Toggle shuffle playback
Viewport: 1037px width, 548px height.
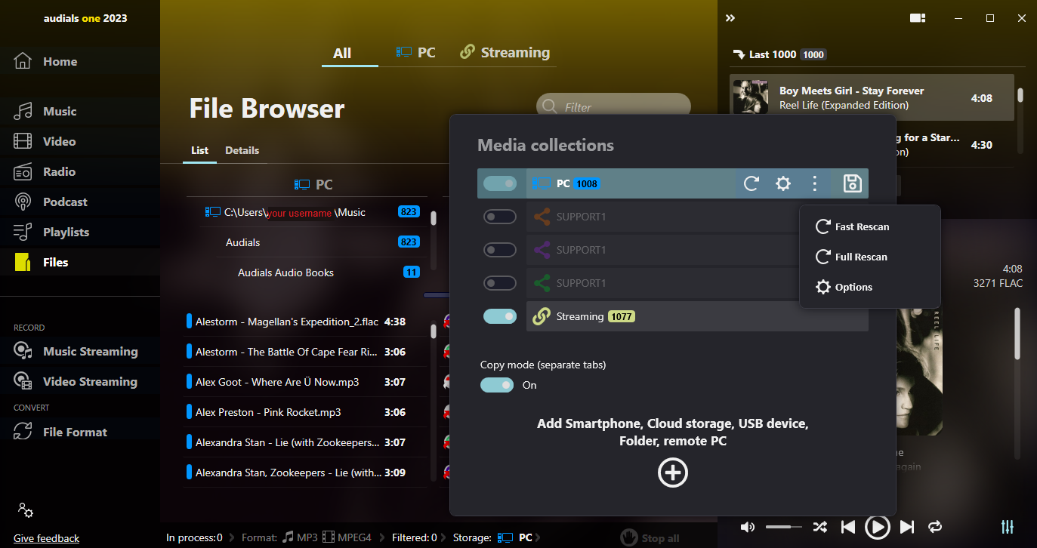tap(819, 527)
